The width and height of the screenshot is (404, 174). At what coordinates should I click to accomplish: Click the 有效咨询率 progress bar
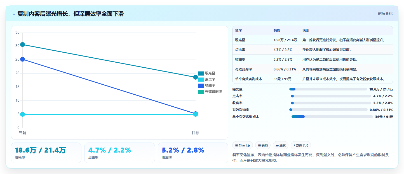pyautogui.click(x=328, y=110)
